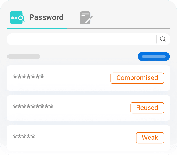Click the vertical divider in search bar
This screenshot has width=177, height=155.
click(156, 39)
